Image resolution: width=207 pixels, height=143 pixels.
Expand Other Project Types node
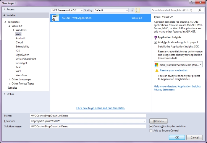[9, 84]
